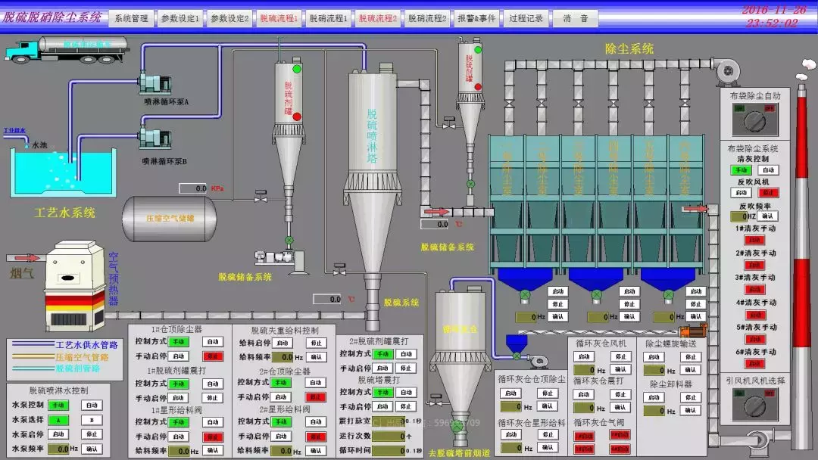Click the cycle time (循环时间) field

click(388, 451)
